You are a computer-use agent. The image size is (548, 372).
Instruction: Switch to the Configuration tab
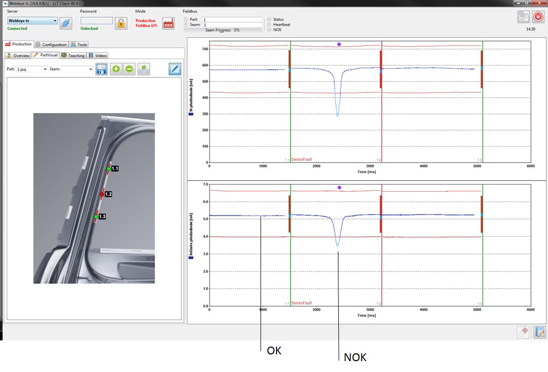coord(51,45)
